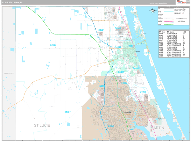Click the 34981 ZIP label on the map
Image resolution: width=191 pixels, height=141 pixels.
coord(121,72)
